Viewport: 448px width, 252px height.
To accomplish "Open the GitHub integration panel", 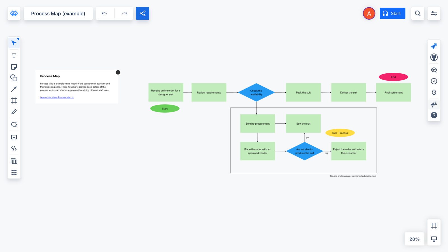I will 434,57.
